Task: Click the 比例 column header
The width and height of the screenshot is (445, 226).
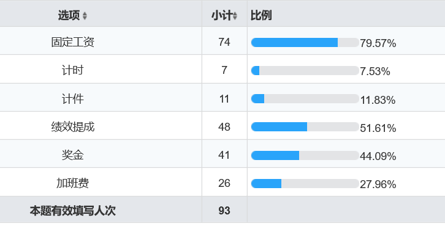Action: [261, 15]
